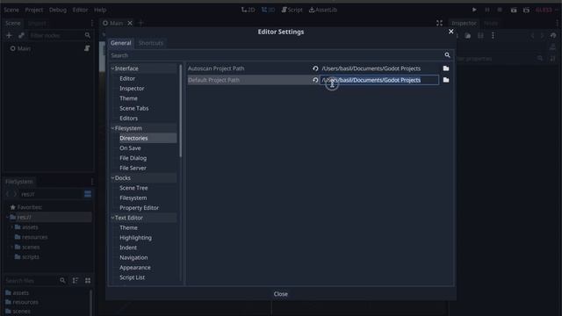Open the Debug menu
562x316 pixels.
pos(58,10)
